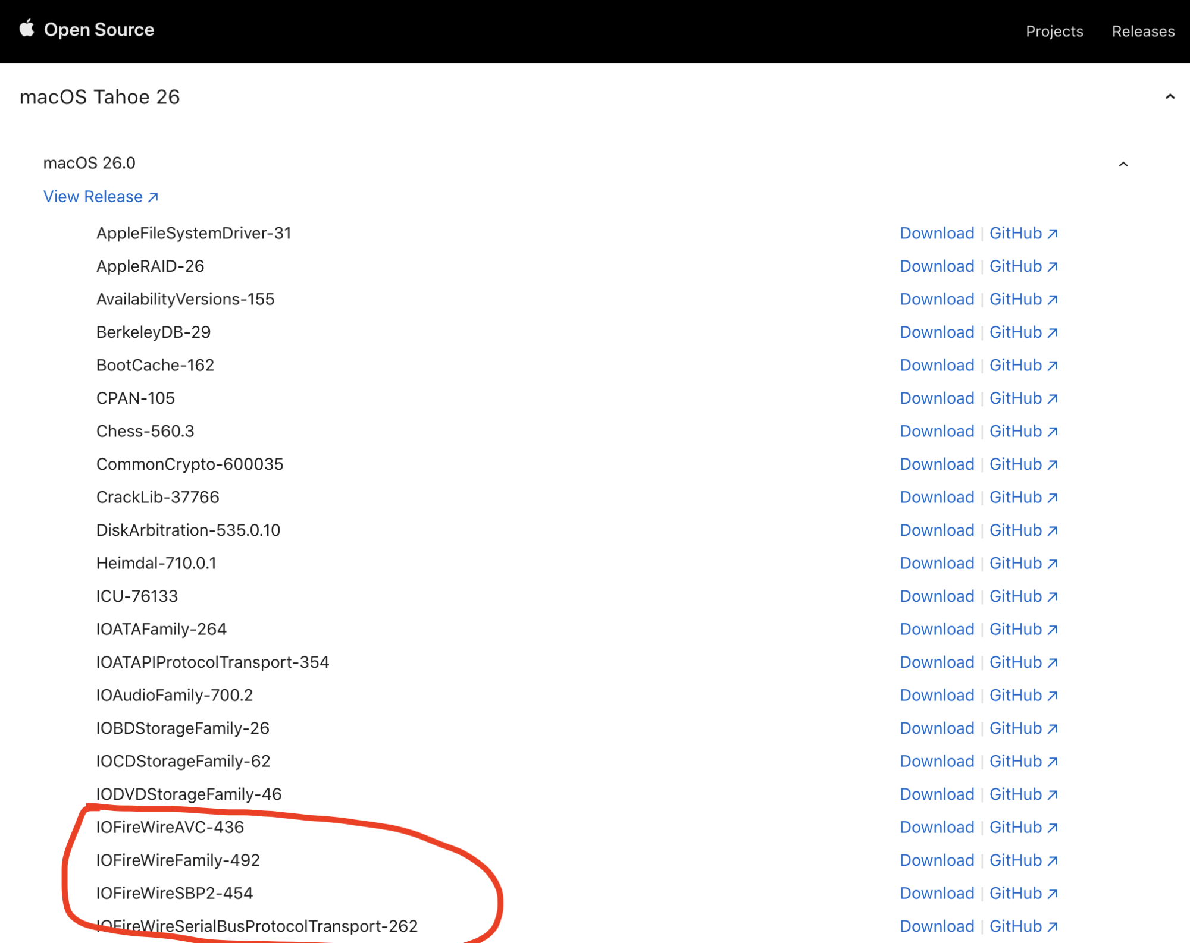The image size is (1190, 943).
Task: Click the GitHub arrow for ICU-76133
Action: pos(1053,596)
